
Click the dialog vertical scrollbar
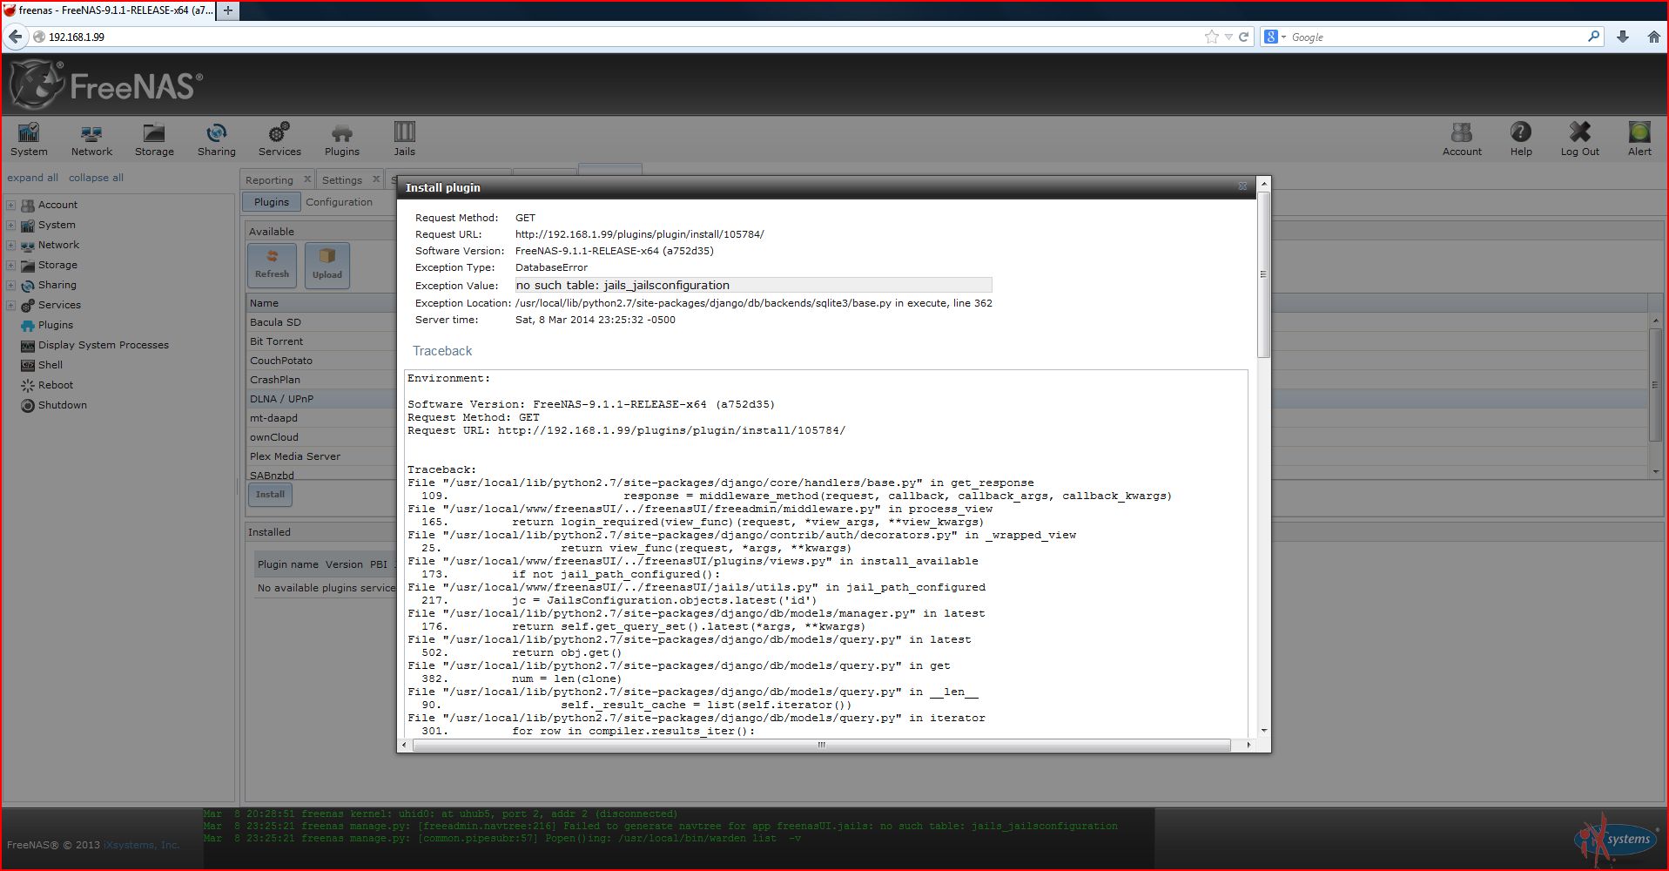[x=1263, y=274]
